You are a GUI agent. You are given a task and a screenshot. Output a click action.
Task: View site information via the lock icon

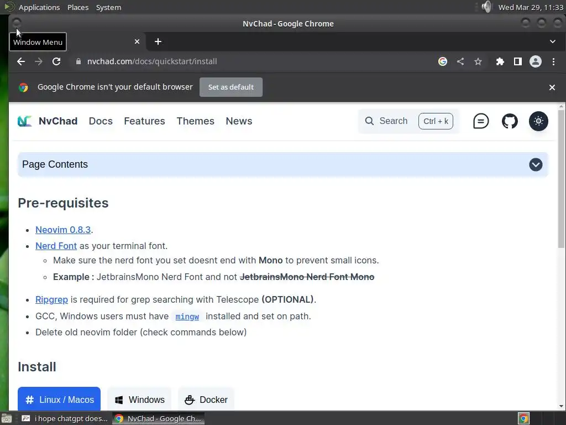(x=78, y=61)
